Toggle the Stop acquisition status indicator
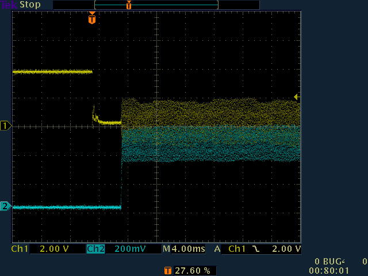The width and height of the screenshot is (368, 276). (30, 5)
